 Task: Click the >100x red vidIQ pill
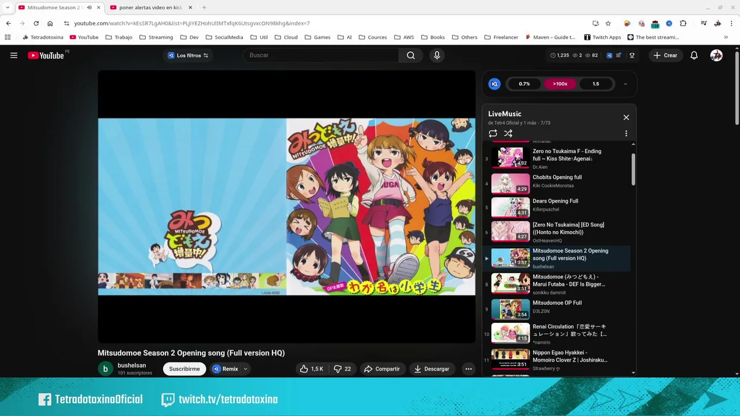[x=560, y=84]
